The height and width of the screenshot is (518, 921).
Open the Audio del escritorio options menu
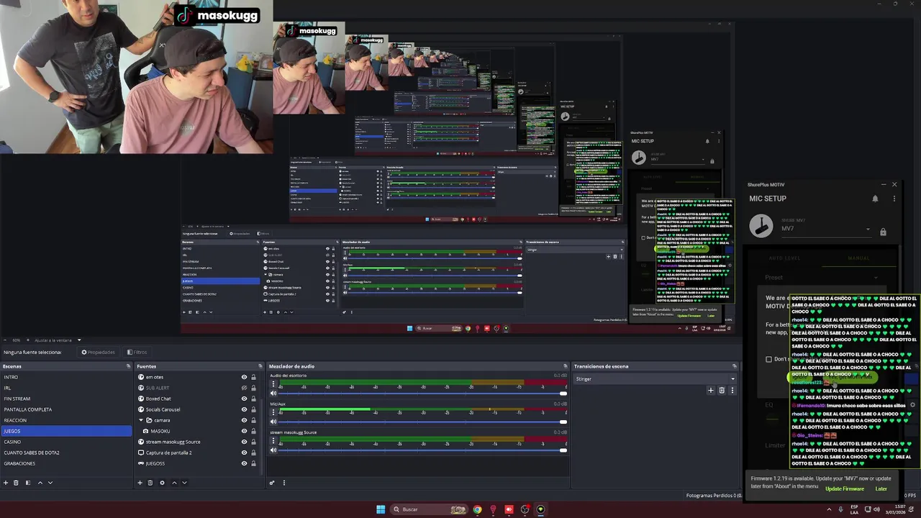[x=273, y=383]
